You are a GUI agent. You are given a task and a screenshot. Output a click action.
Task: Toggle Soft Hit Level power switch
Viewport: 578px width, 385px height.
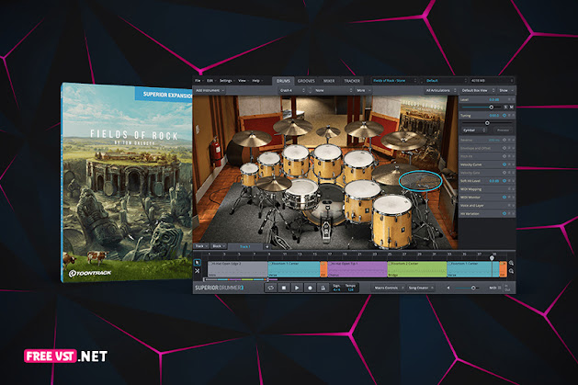(x=504, y=181)
